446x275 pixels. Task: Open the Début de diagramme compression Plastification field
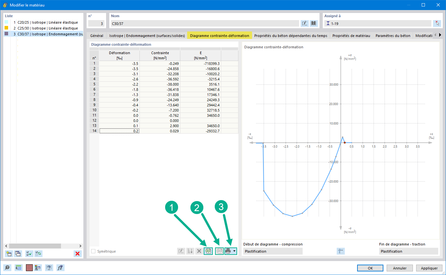273,251
